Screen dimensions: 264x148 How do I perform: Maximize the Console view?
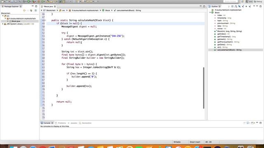click(x=260, y=123)
